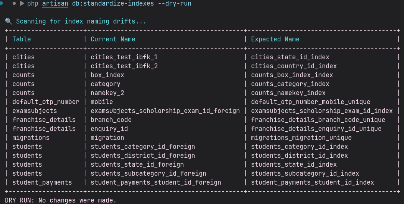Viewport: 404px width, 204px height.
Task: Select cities_test_ibfk_1 in Current Name column
Action: [x=124, y=57]
